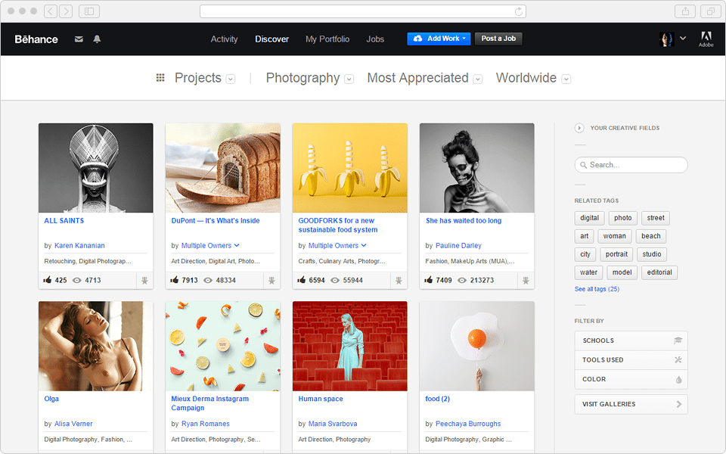Click the grid icon beside Projects
This screenshot has width=726, height=454.
point(160,78)
